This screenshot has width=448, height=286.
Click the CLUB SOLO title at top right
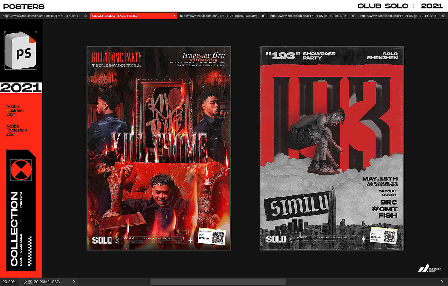point(383,6)
